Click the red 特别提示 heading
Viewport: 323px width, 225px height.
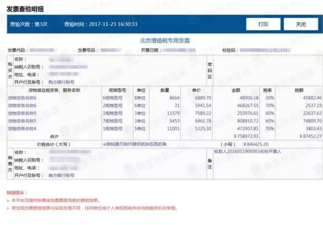(x=17, y=193)
